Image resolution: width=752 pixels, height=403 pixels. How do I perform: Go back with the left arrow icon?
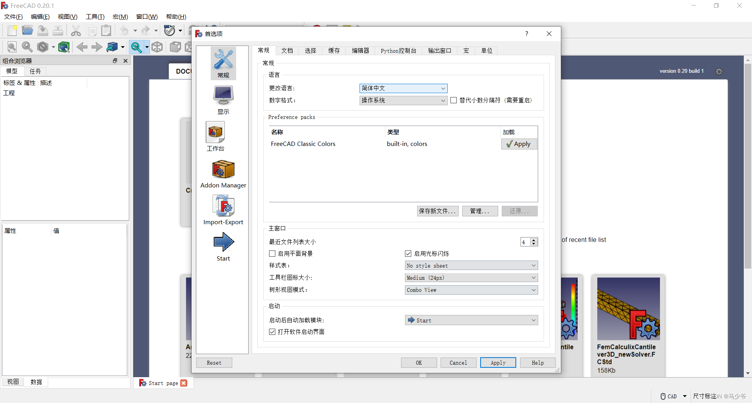pos(82,47)
